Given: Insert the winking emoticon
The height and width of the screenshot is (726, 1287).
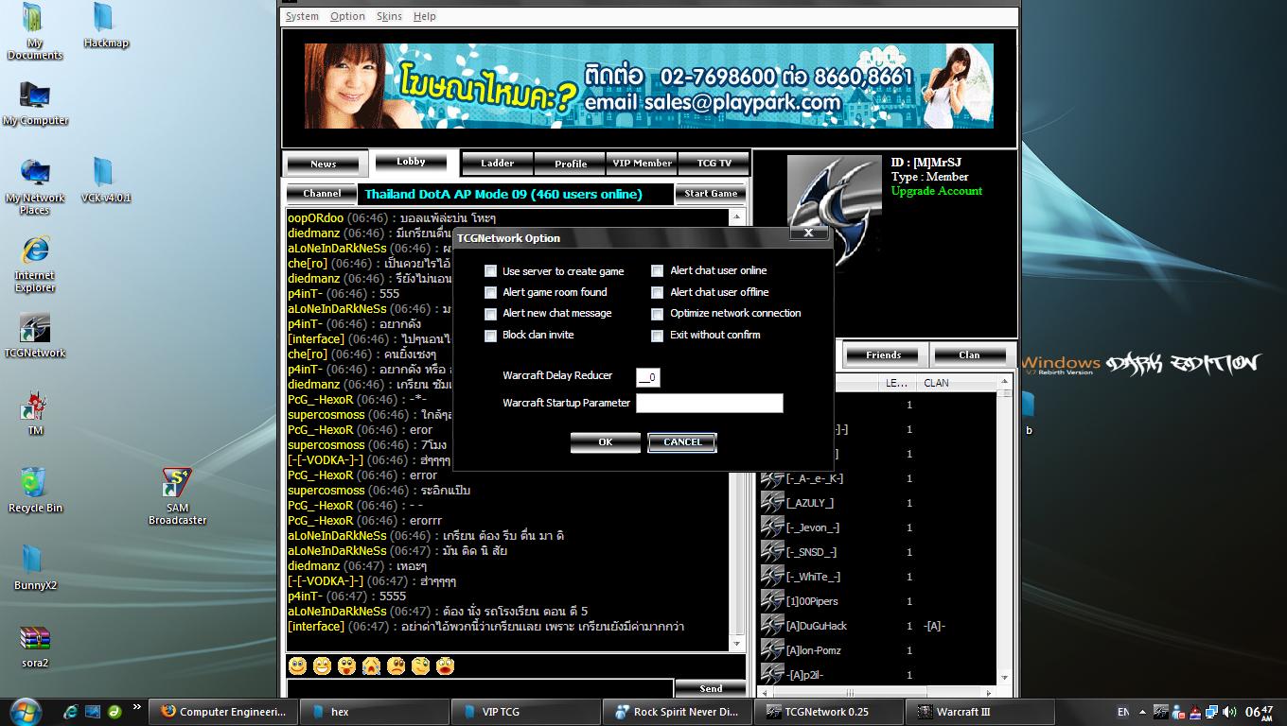Looking at the screenshot, I should click(x=420, y=666).
